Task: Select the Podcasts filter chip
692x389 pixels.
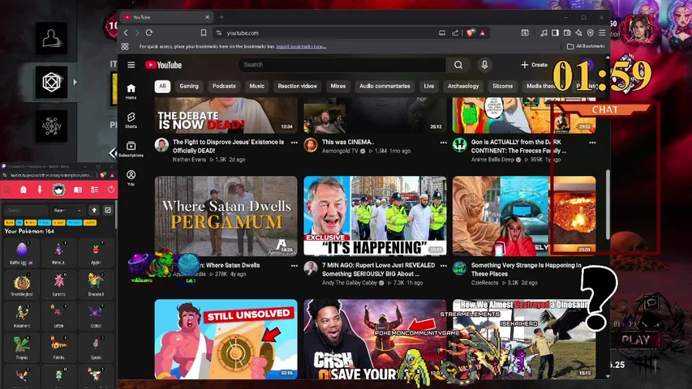Action: [224, 86]
